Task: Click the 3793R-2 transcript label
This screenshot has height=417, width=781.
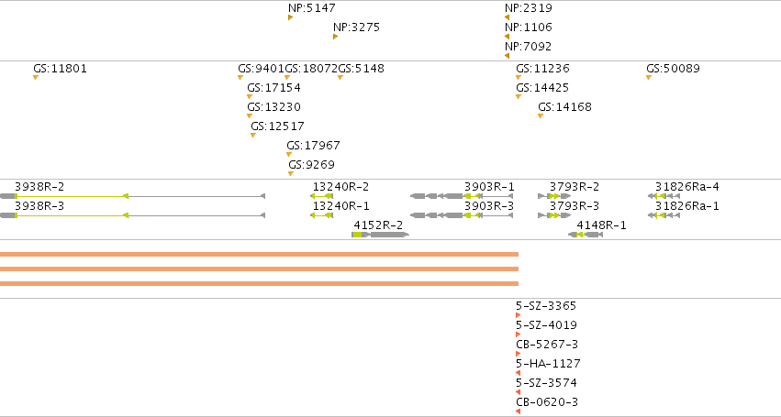Action: point(575,187)
